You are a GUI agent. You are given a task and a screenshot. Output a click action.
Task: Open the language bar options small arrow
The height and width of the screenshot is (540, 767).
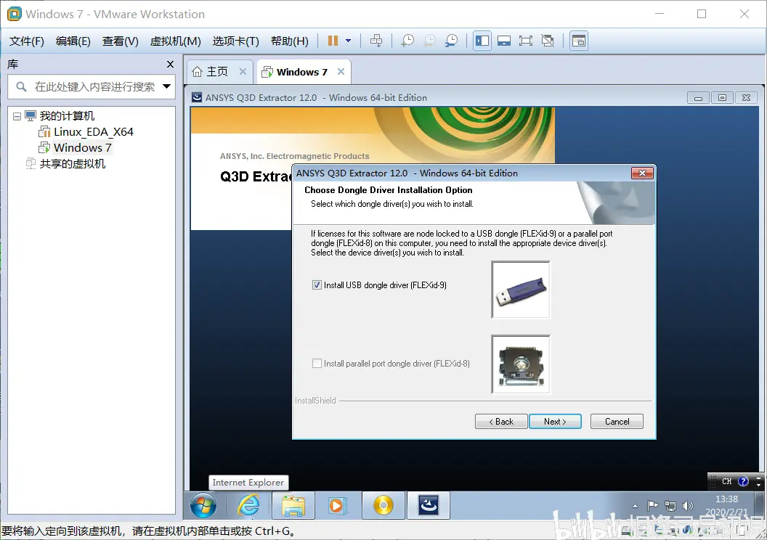pos(759,485)
